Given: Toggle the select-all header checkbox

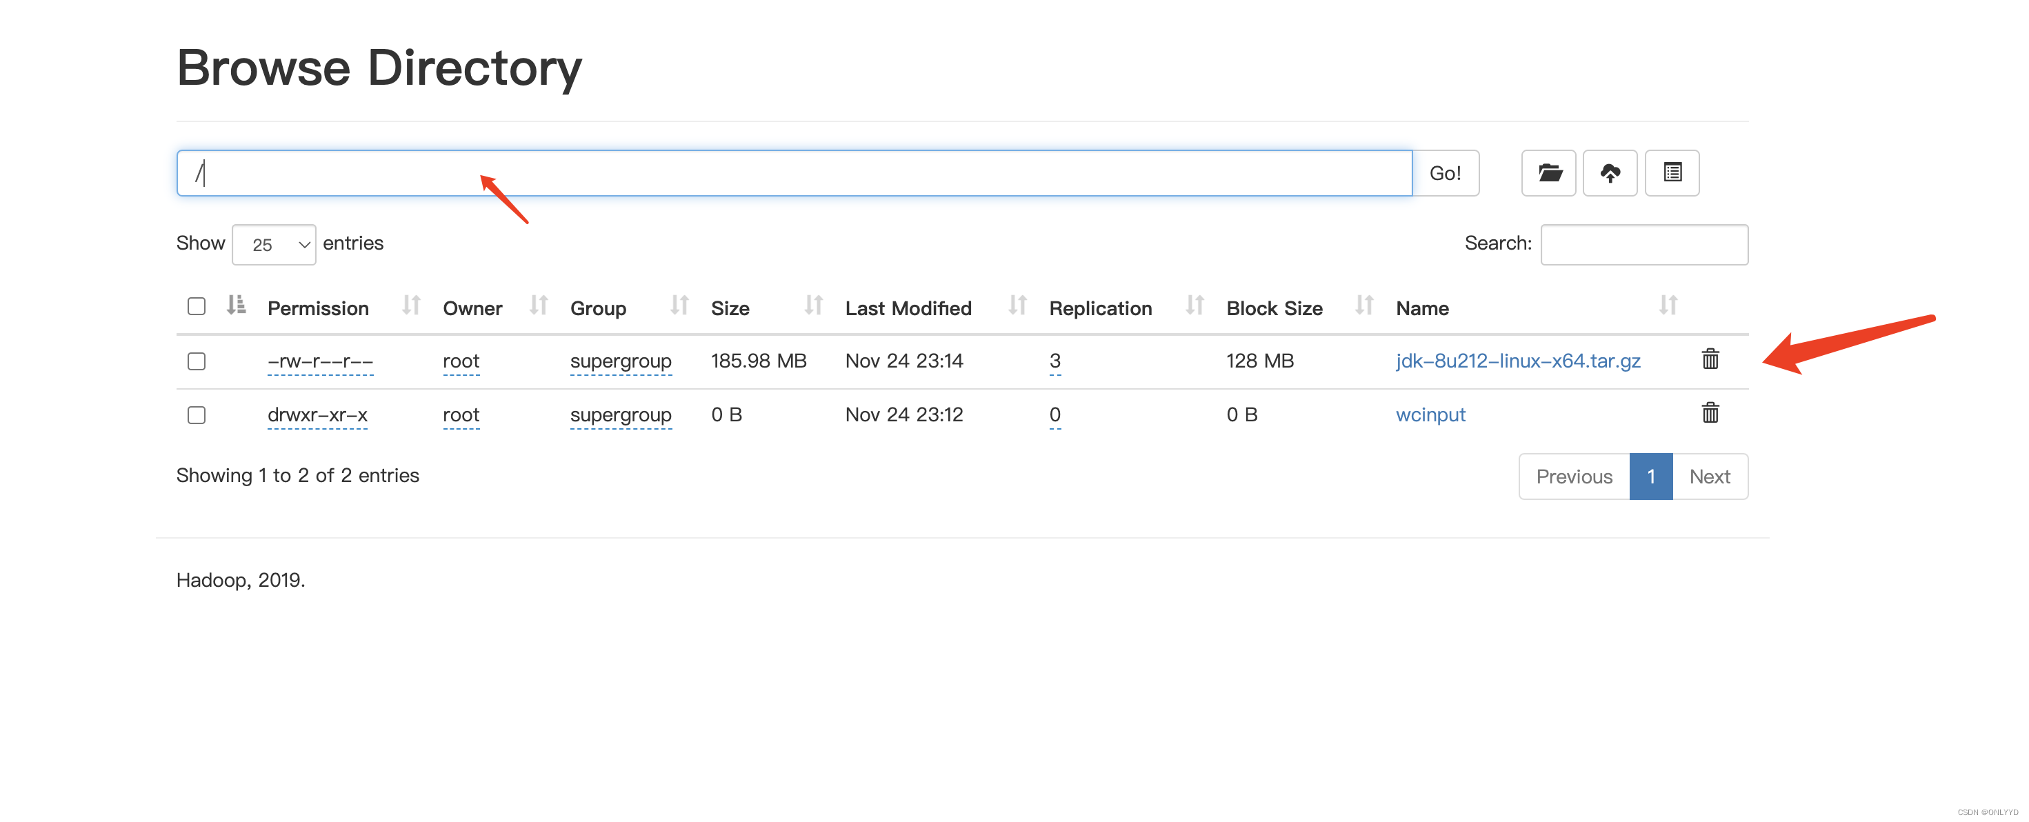Looking at the screenshot, I should tap(196, 306).
